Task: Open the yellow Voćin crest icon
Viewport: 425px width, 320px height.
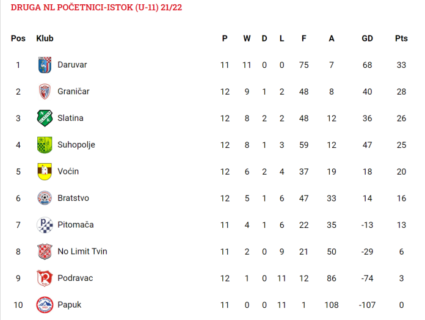Action: pyautogui.click(x=45, y=172)
